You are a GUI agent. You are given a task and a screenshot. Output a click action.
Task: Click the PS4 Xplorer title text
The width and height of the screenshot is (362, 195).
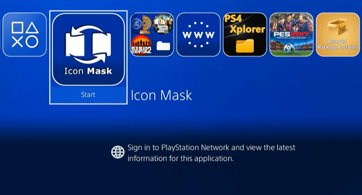pyautogui.click(x=245, y=24)
